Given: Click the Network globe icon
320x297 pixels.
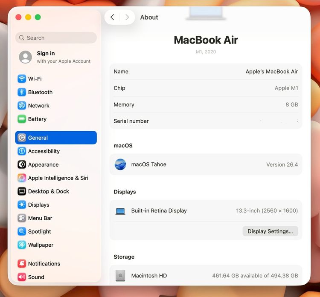Looking at the screenshot, I should tap(22, 106).
